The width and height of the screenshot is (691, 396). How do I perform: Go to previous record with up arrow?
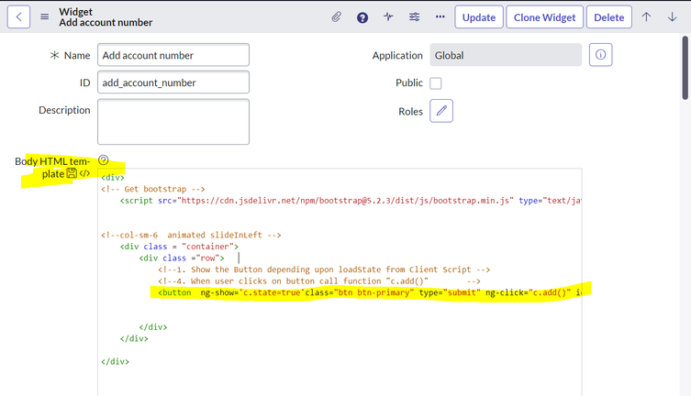pyautogui.click(x=646, y=17)
